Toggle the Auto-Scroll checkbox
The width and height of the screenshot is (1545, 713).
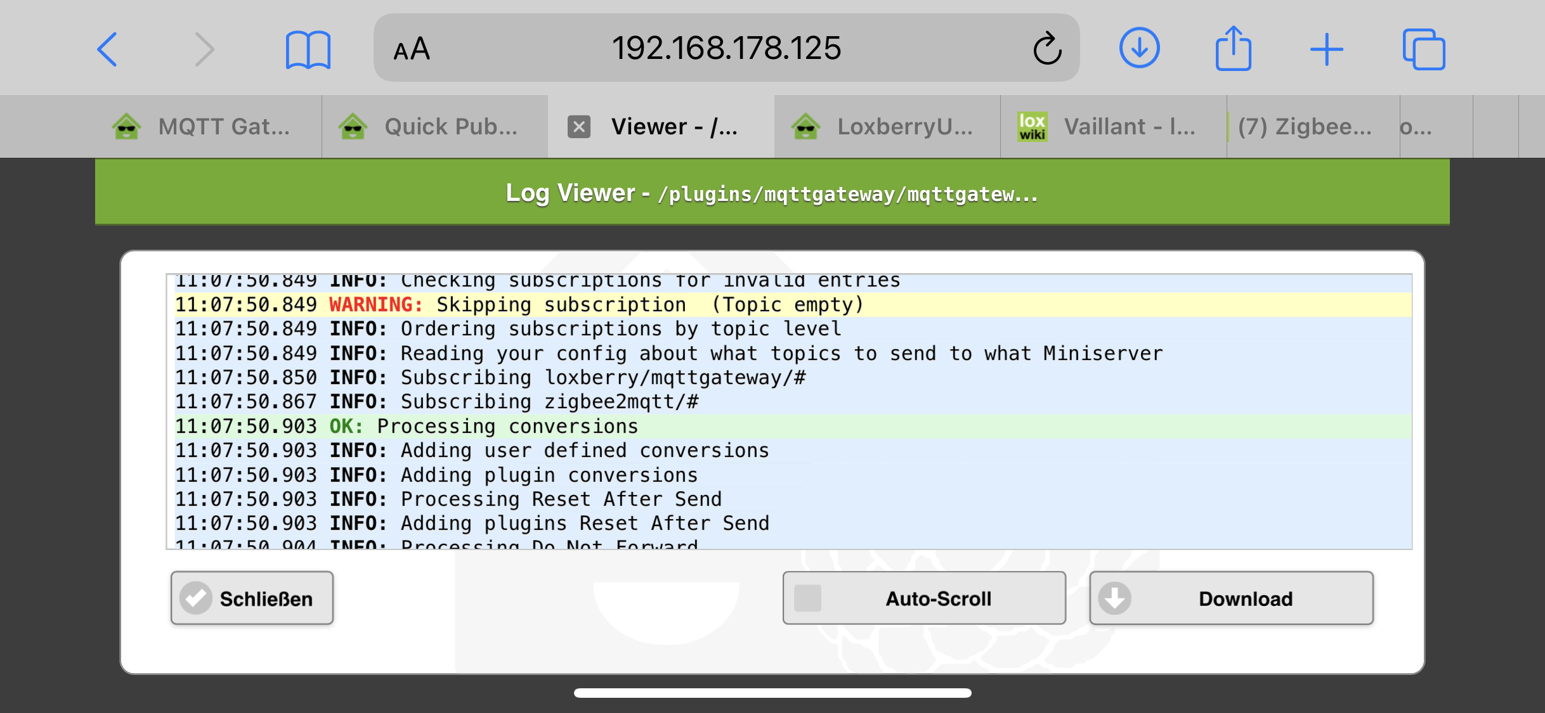coord(808,598)
